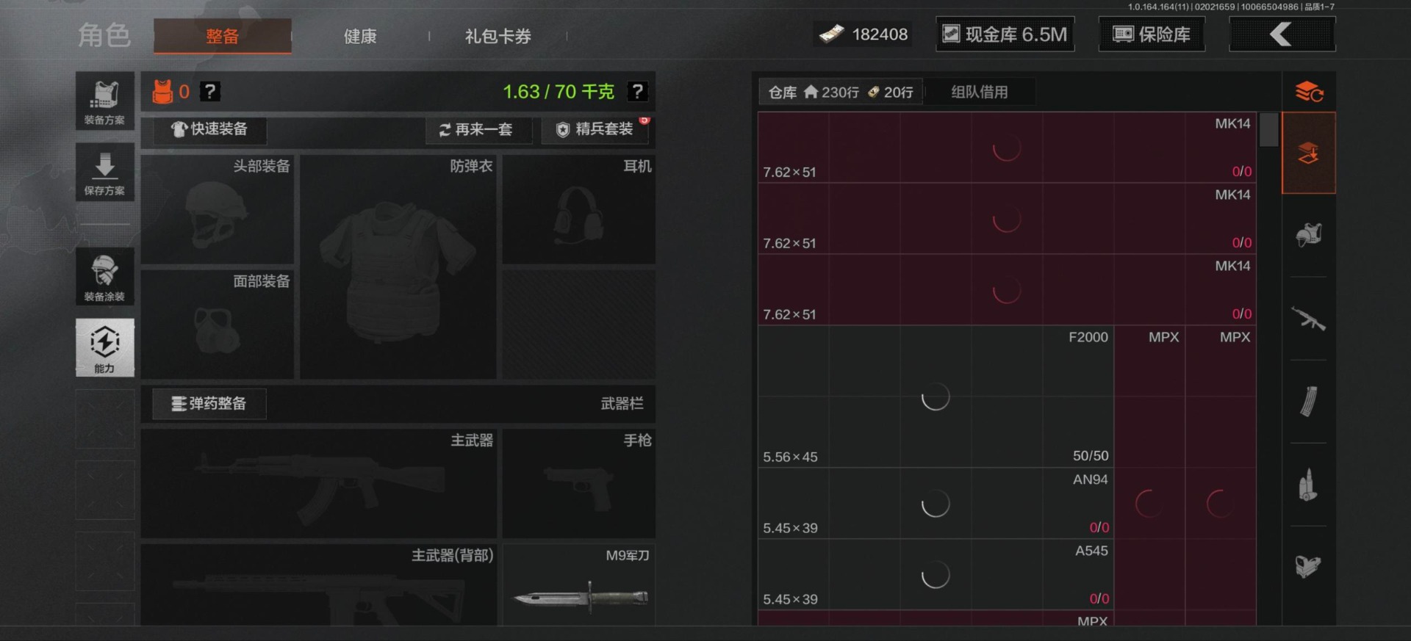Click the warehouse sort refresh icon
1411x641 pixels.
click(1309, 92)
